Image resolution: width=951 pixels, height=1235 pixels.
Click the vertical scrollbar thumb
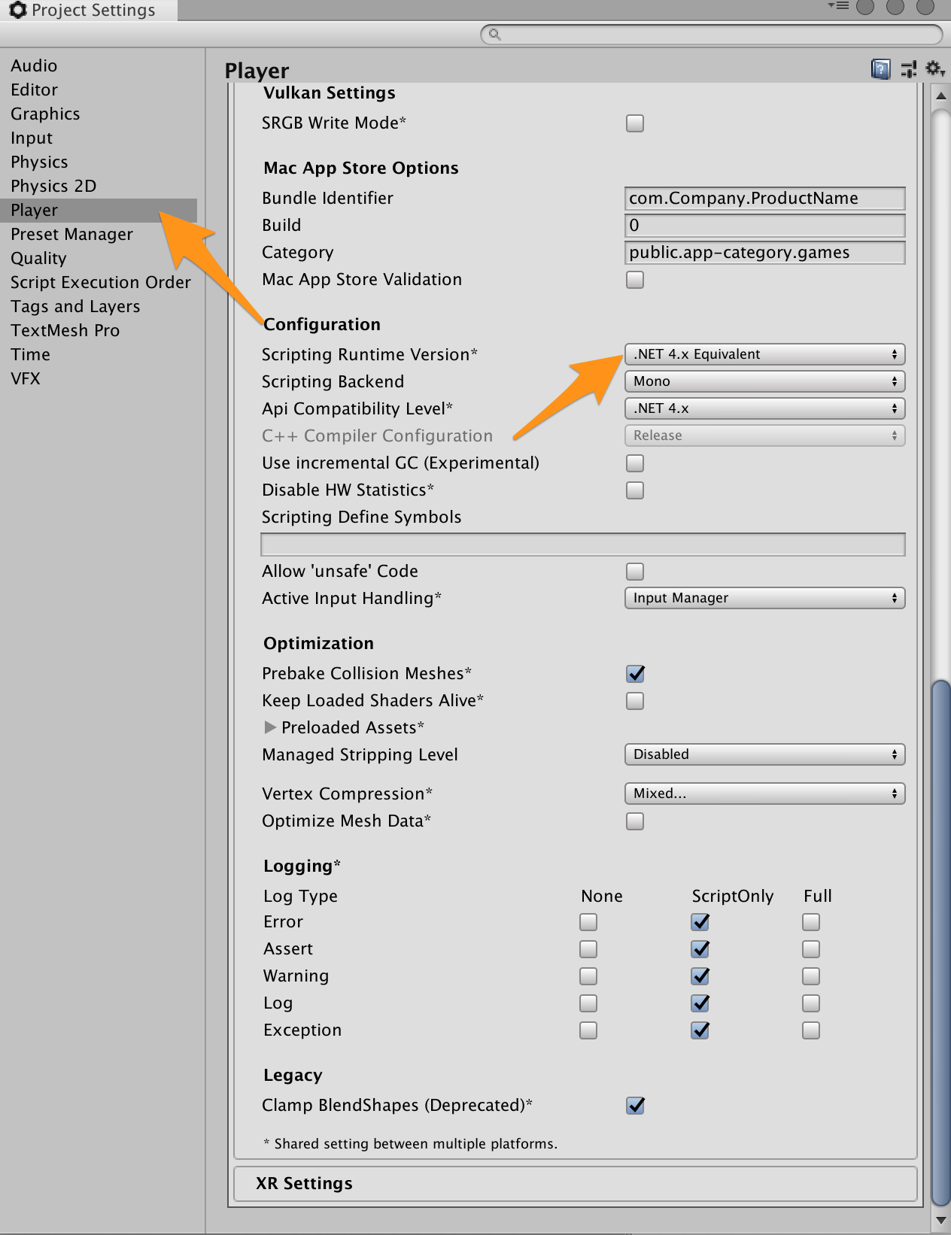click(940, 942)
